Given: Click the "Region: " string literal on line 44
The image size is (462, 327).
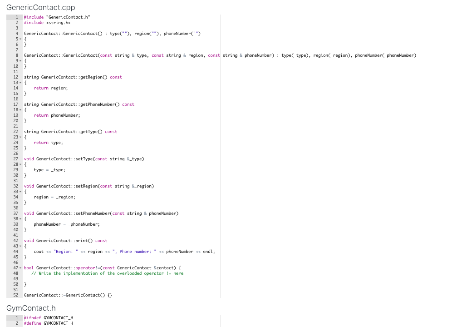Looking at the screenshot, I should [x=66, y=252].
